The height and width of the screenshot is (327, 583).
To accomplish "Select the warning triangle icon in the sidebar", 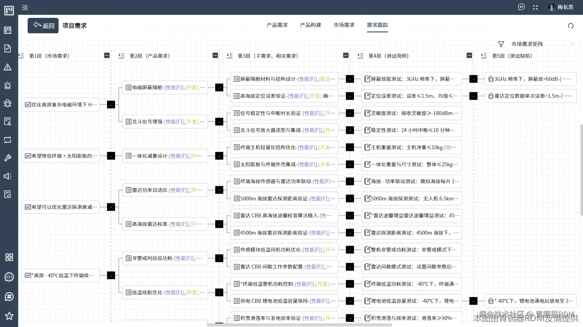I will pos(8,67).
